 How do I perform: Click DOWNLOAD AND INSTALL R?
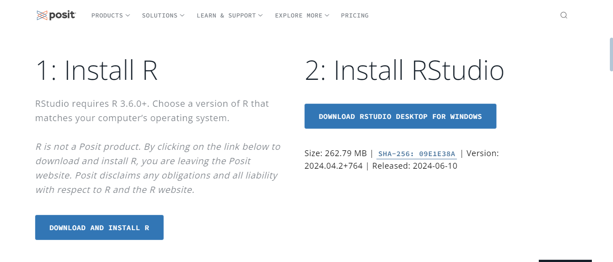[99, 227]
